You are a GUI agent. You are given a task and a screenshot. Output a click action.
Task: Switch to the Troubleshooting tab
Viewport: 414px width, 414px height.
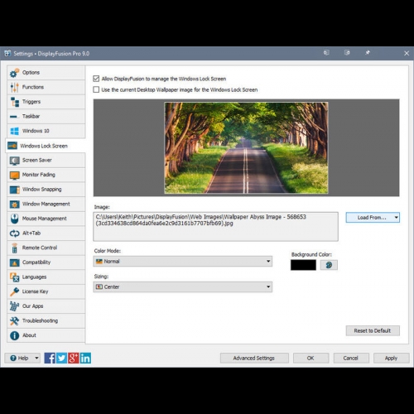click(46, 320)
